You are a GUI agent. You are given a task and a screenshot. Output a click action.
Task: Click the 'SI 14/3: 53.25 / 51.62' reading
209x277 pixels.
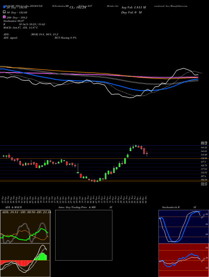[32, 24]
